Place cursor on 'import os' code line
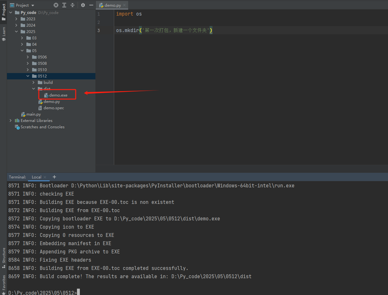 click(x=129, y=14)
